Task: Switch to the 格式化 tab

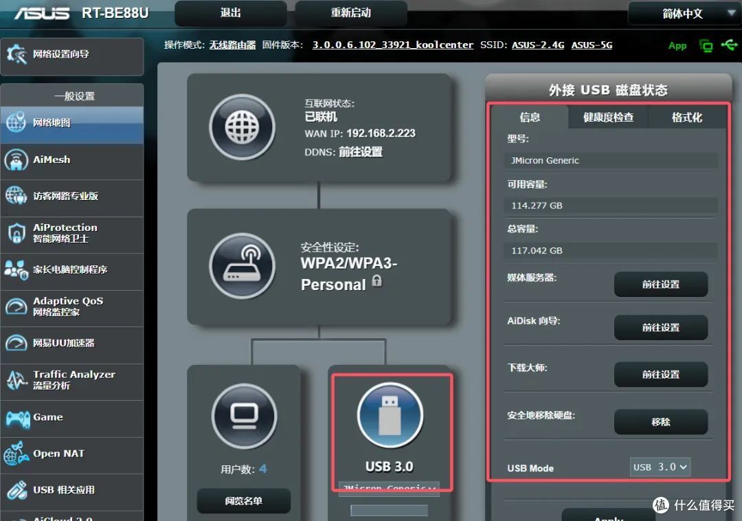Action: (686, 117)
